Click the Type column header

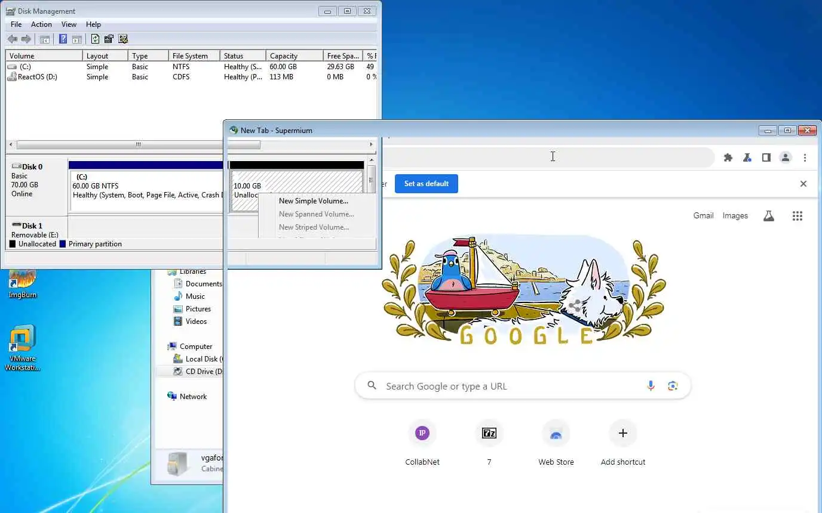pos(148,56)
